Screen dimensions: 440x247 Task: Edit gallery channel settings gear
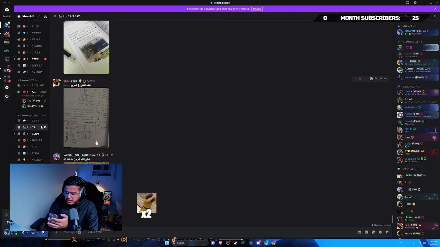45,127
